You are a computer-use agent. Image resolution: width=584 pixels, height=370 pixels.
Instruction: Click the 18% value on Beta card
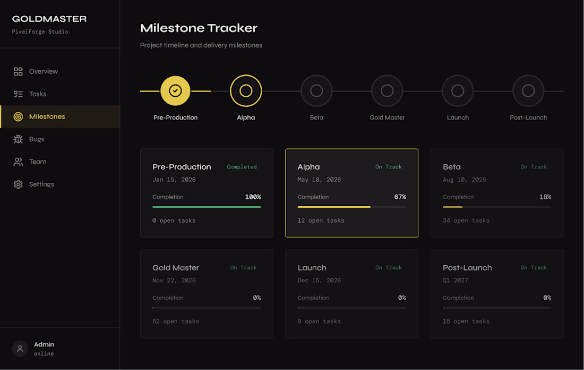pyautogui.click(x=545, y=197)
